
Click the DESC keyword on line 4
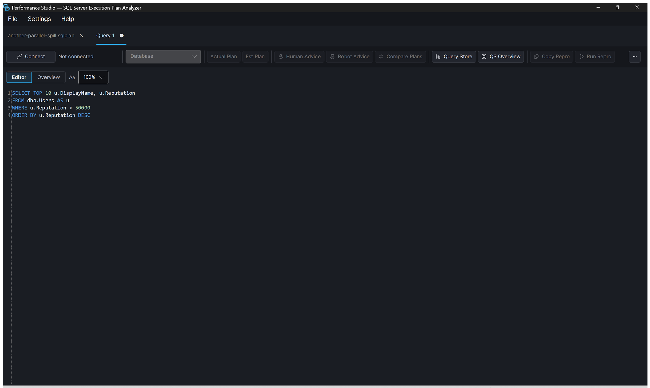tap(84, 115)
